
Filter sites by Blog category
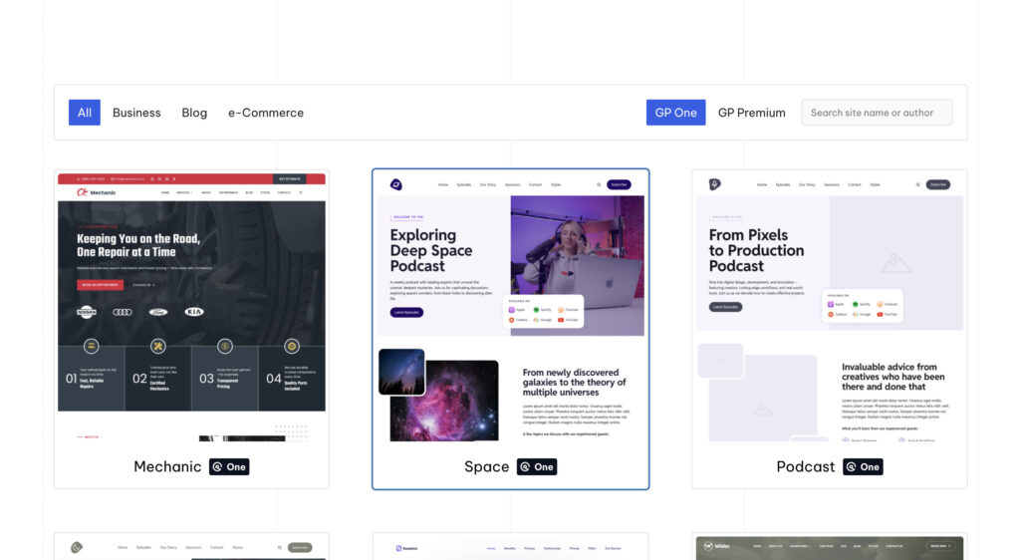(194, 113)
